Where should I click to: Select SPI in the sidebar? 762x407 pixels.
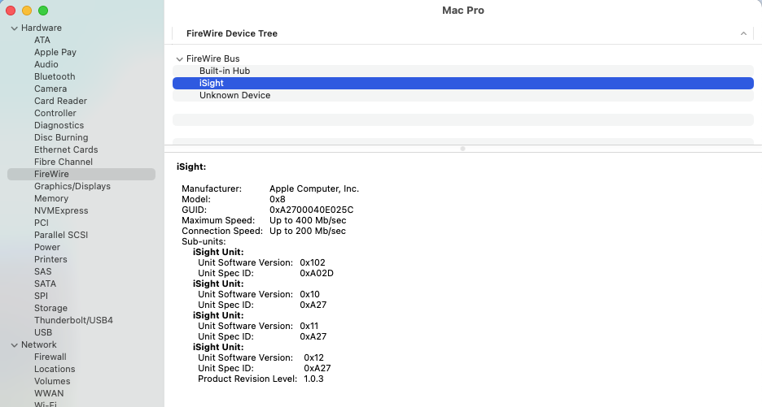(41, 296)
